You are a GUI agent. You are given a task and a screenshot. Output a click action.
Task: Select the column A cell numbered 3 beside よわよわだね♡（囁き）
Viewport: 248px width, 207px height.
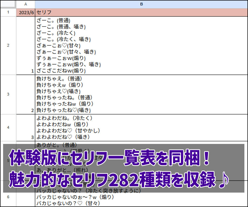(26, 127)
